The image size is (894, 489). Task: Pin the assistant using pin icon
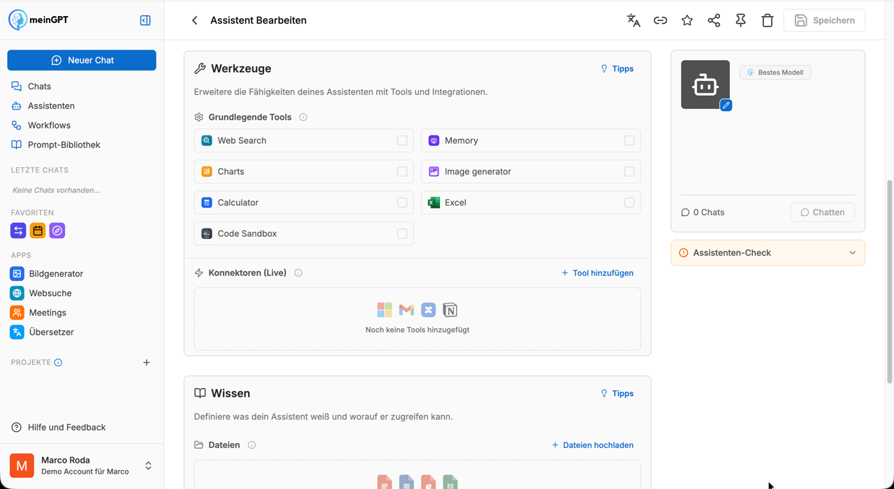pos(740,20)
